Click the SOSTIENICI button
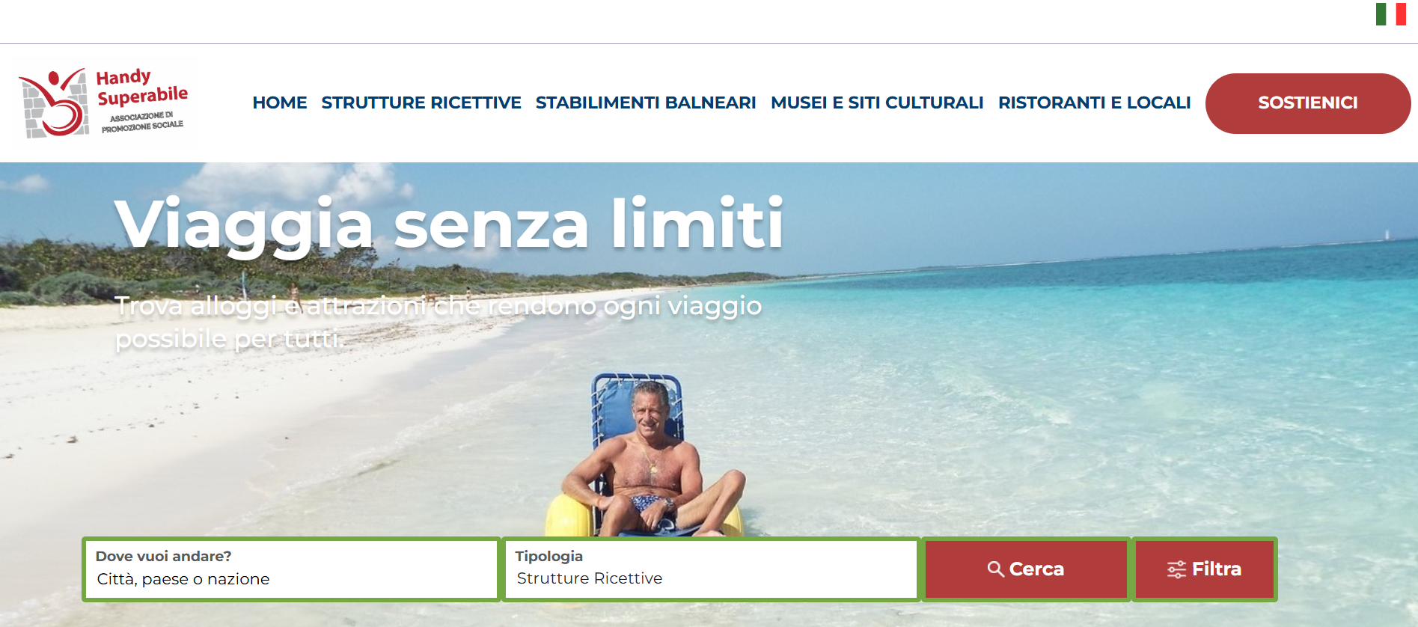This screenshot has height=627, width=1418. click(x=1307, y=103)
